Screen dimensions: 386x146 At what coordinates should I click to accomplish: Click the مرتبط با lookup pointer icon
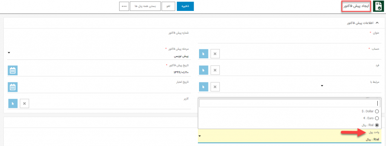click(204, 87)
